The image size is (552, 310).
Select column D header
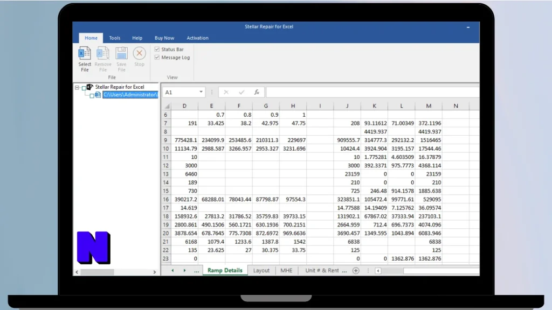pos(184,106)
